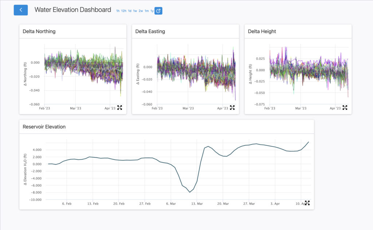
Task: Click the 13. Mar marker on Reservoir Elevation
Action: coord(197,204)
